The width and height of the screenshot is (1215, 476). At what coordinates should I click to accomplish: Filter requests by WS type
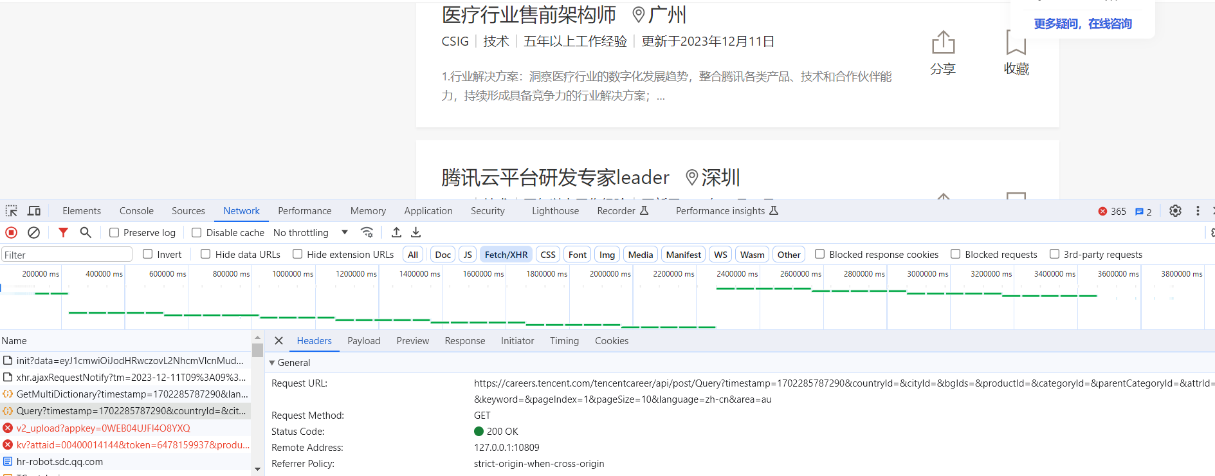(721, 255)
